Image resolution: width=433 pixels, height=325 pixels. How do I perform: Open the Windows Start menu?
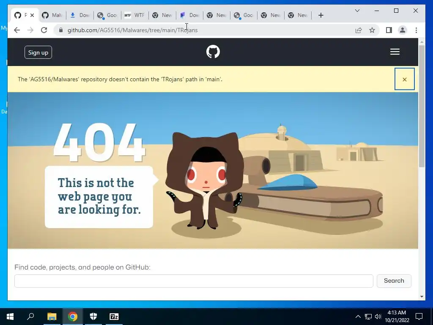click(10, 317)
